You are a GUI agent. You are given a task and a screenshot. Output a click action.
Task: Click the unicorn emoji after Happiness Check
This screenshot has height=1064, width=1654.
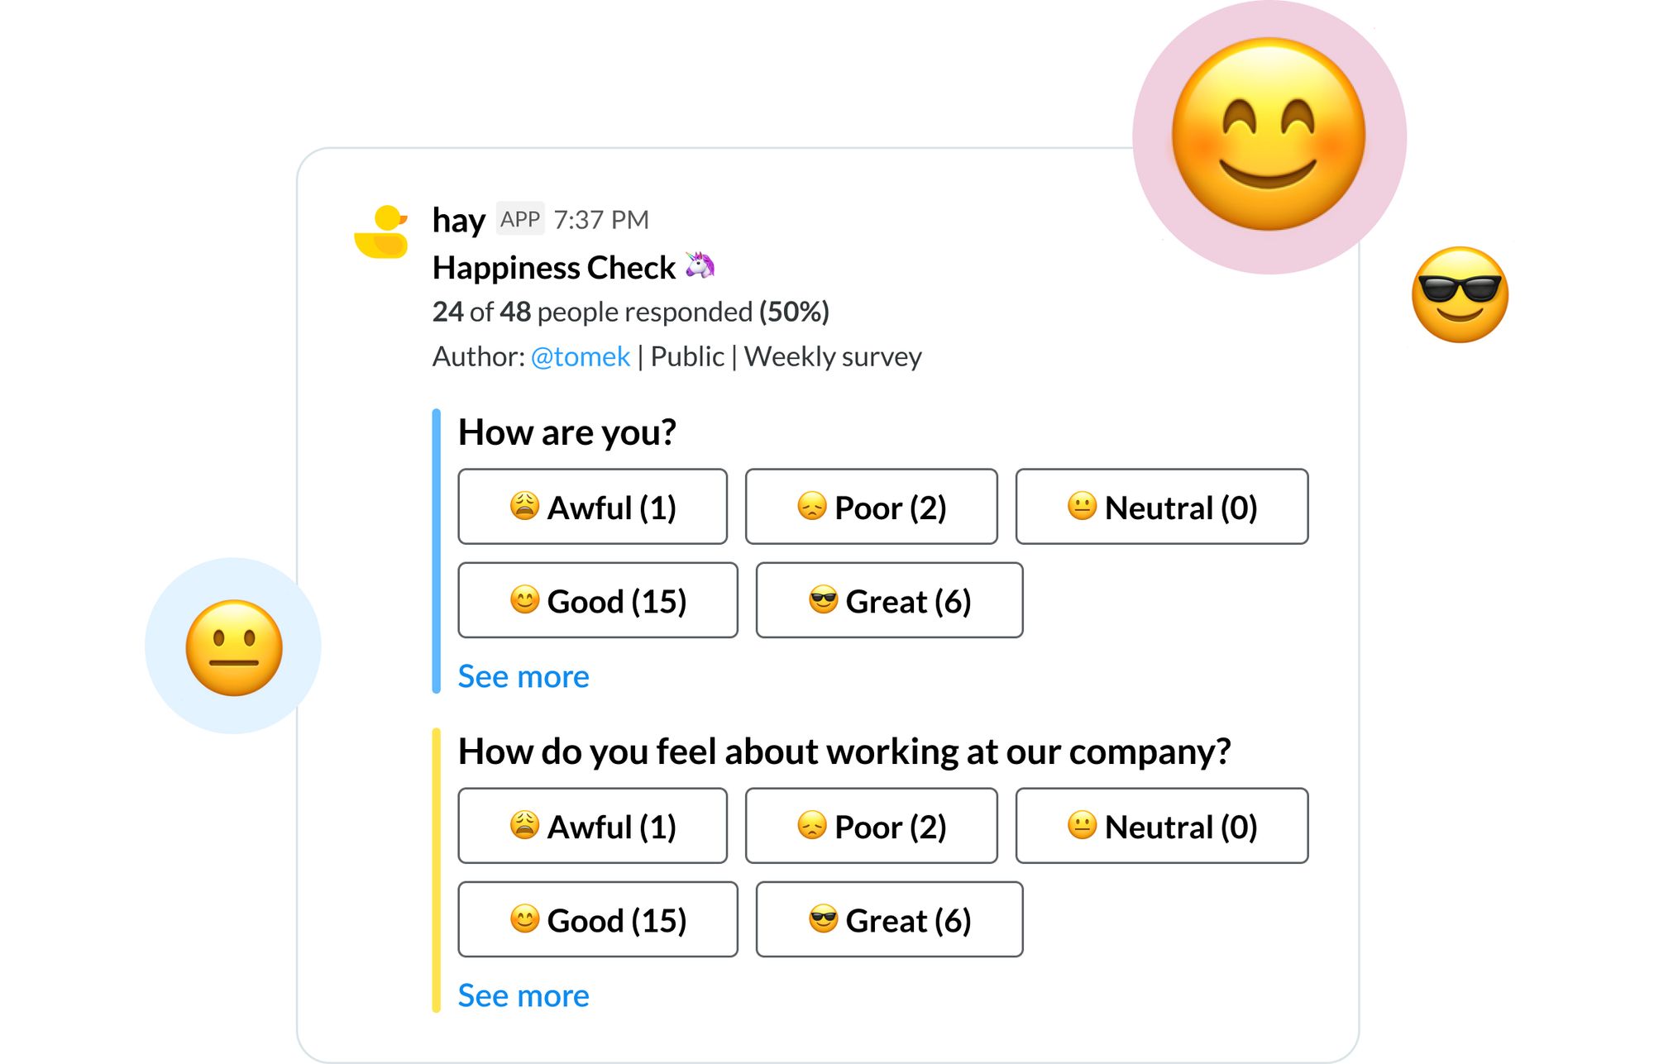700,265
